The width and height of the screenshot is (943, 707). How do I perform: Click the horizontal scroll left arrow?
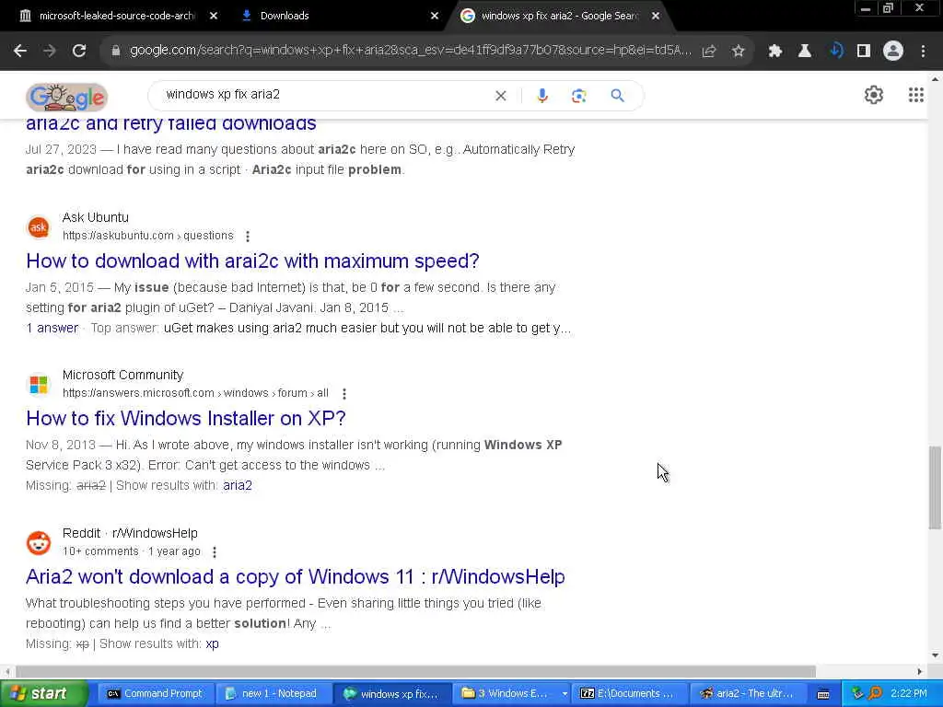tap(7, 671)
